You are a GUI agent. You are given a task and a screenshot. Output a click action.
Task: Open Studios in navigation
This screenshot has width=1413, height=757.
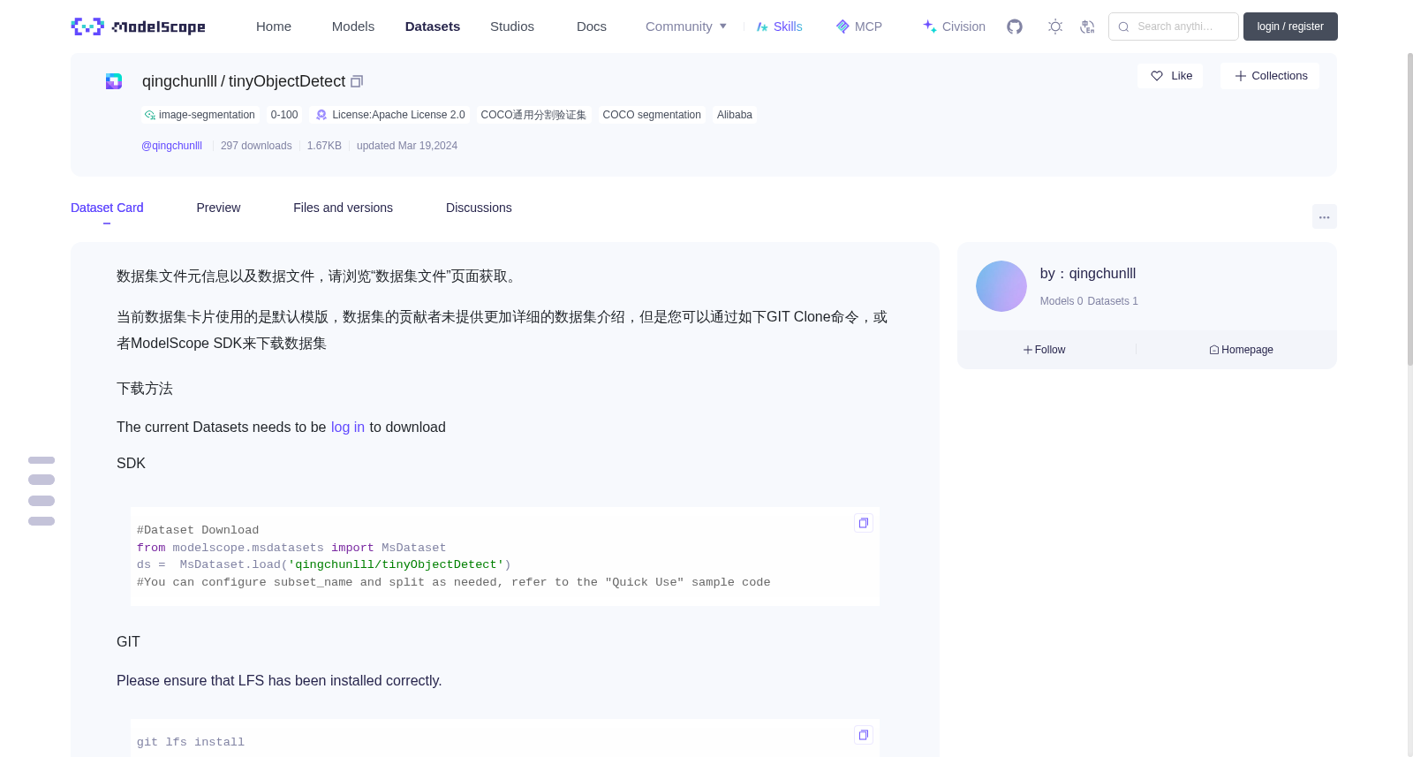(x=512, y=26)
